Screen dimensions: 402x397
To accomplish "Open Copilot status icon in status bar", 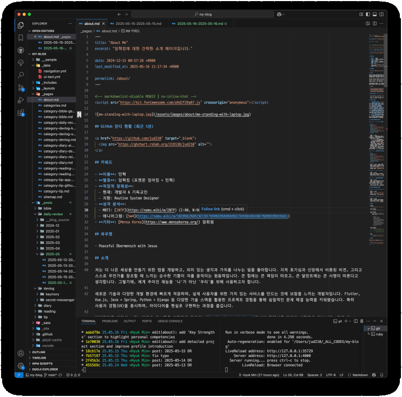I will tap(374, 375).
